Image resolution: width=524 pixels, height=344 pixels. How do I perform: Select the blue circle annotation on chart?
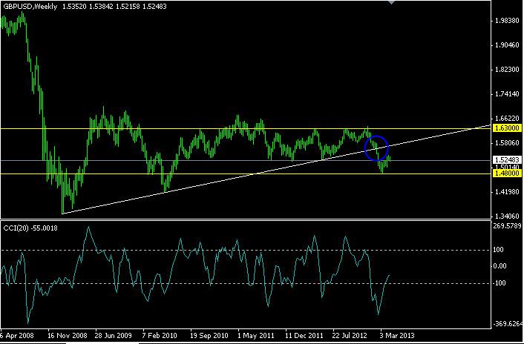tap(376, 148)
